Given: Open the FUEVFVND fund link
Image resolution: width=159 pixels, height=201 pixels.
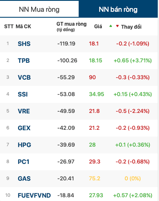Looking at the screenshot, I should (34, 196).
